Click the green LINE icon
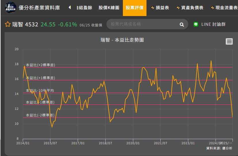This screenshot has height=156, width=238. coord(196,24)
